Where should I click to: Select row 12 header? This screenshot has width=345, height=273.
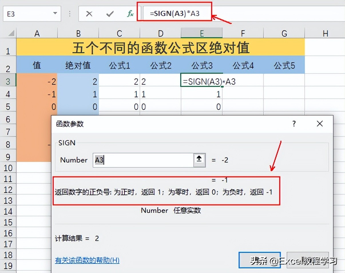8,189
